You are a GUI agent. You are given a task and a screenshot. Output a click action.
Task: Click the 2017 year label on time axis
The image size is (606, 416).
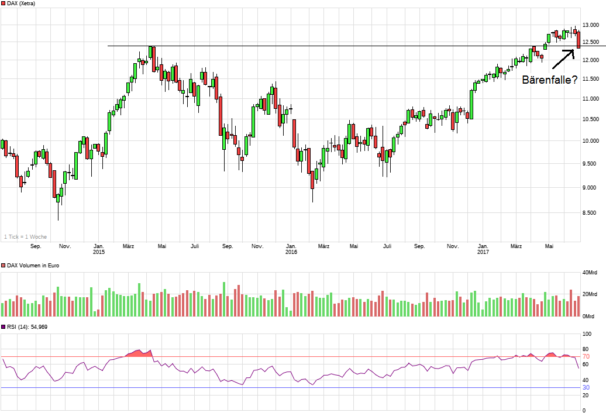point(483,252)
